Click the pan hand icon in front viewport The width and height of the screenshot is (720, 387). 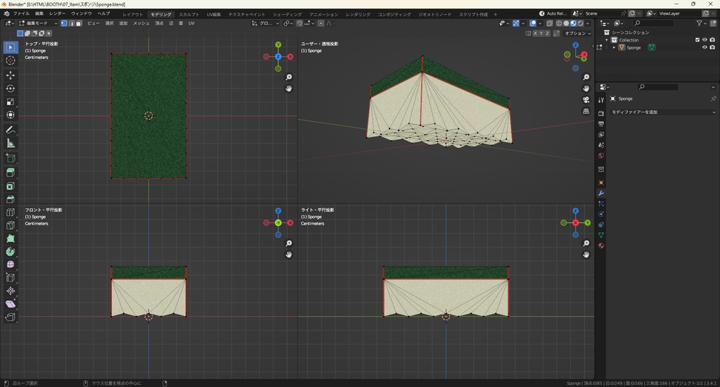(x=289, y=255)
